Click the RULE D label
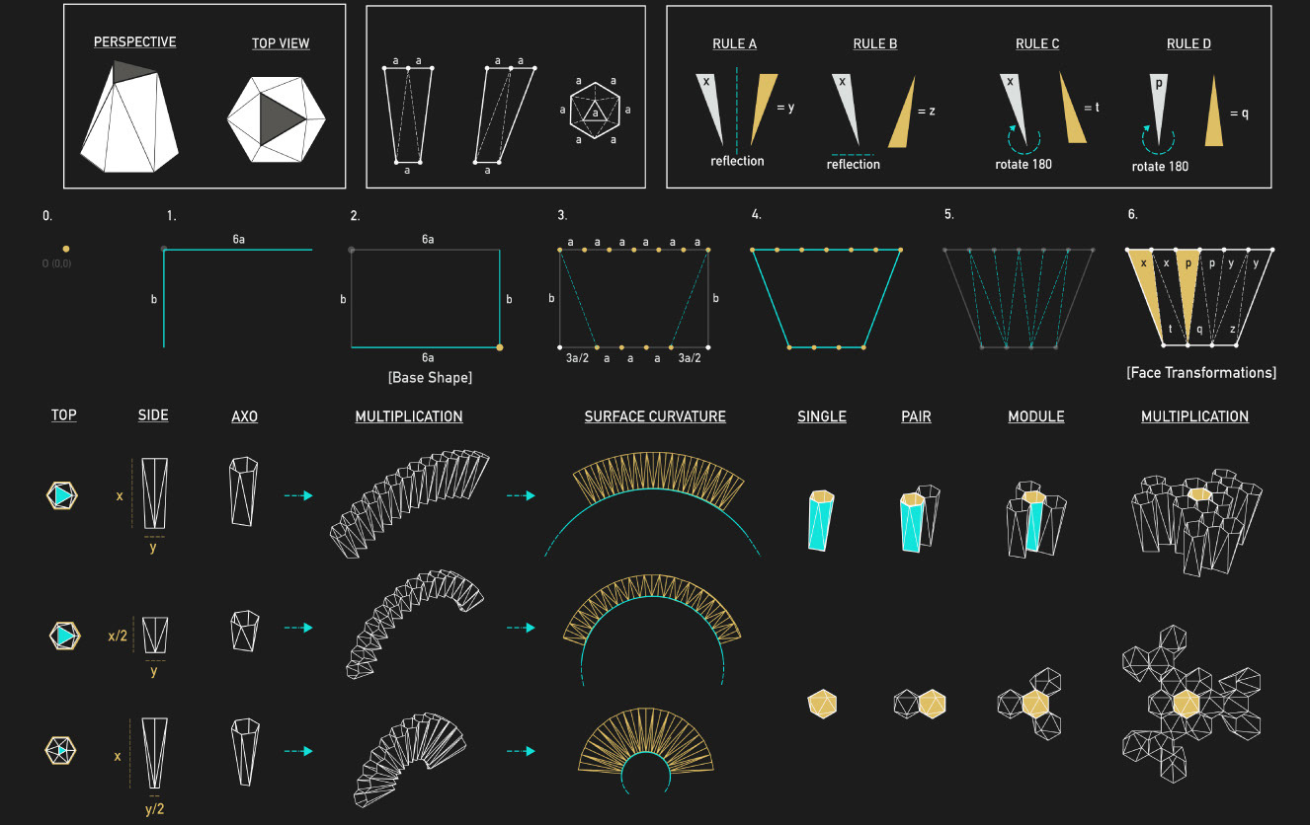This screenshot has width=1310, height=825. [x=1188, y=44]
